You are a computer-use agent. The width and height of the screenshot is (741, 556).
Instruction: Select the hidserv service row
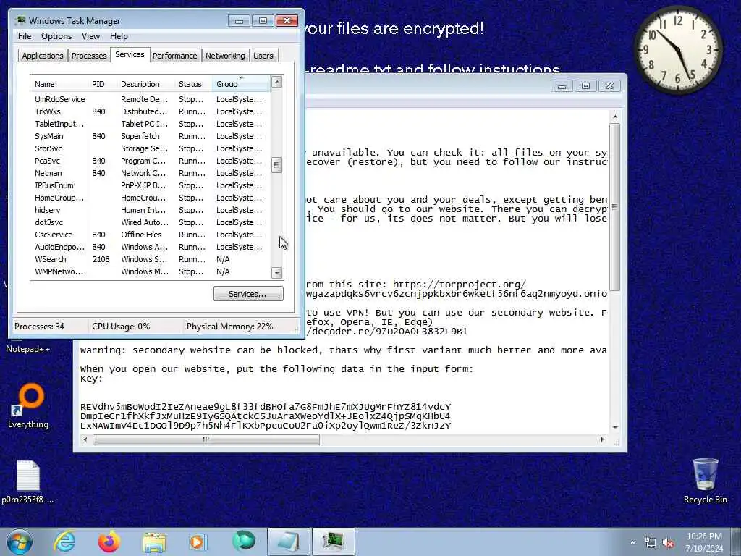coord(151,210)
